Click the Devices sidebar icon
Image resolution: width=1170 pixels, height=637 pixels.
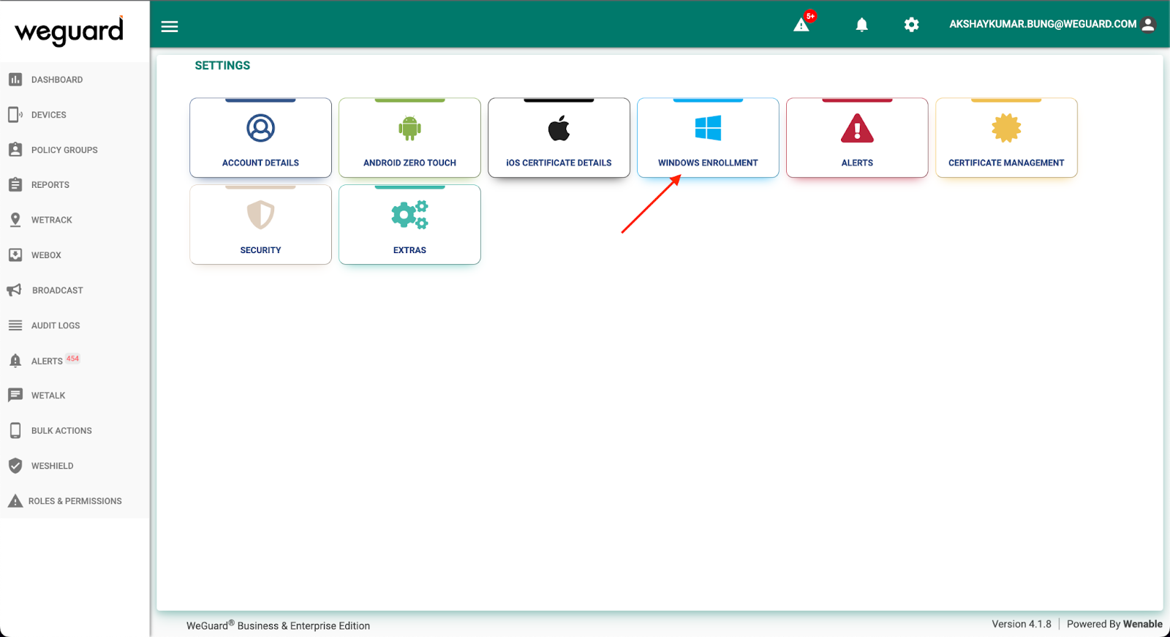click(x=15, y=114)
